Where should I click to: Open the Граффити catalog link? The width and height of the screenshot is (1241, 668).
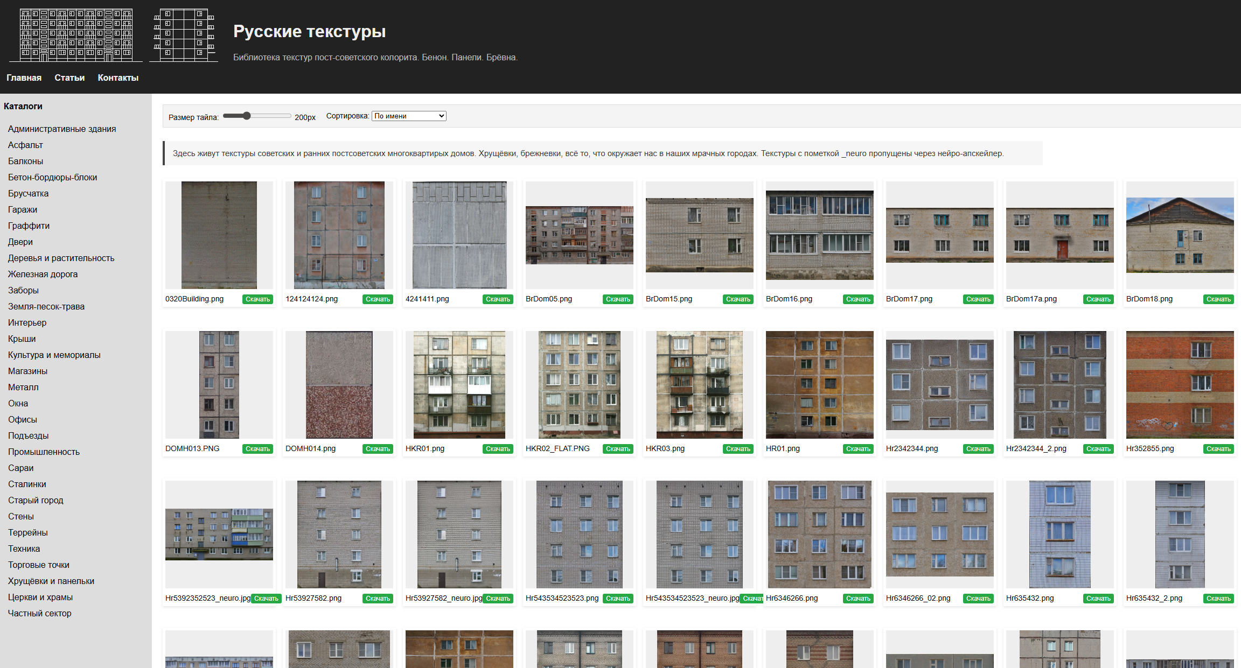click(29, 226)
